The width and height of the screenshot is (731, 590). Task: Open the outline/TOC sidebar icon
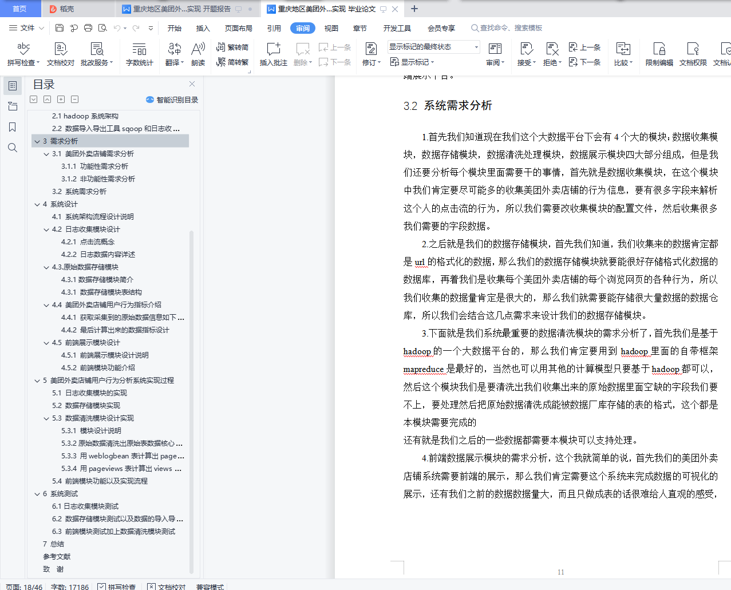click(x=13, y=86)
